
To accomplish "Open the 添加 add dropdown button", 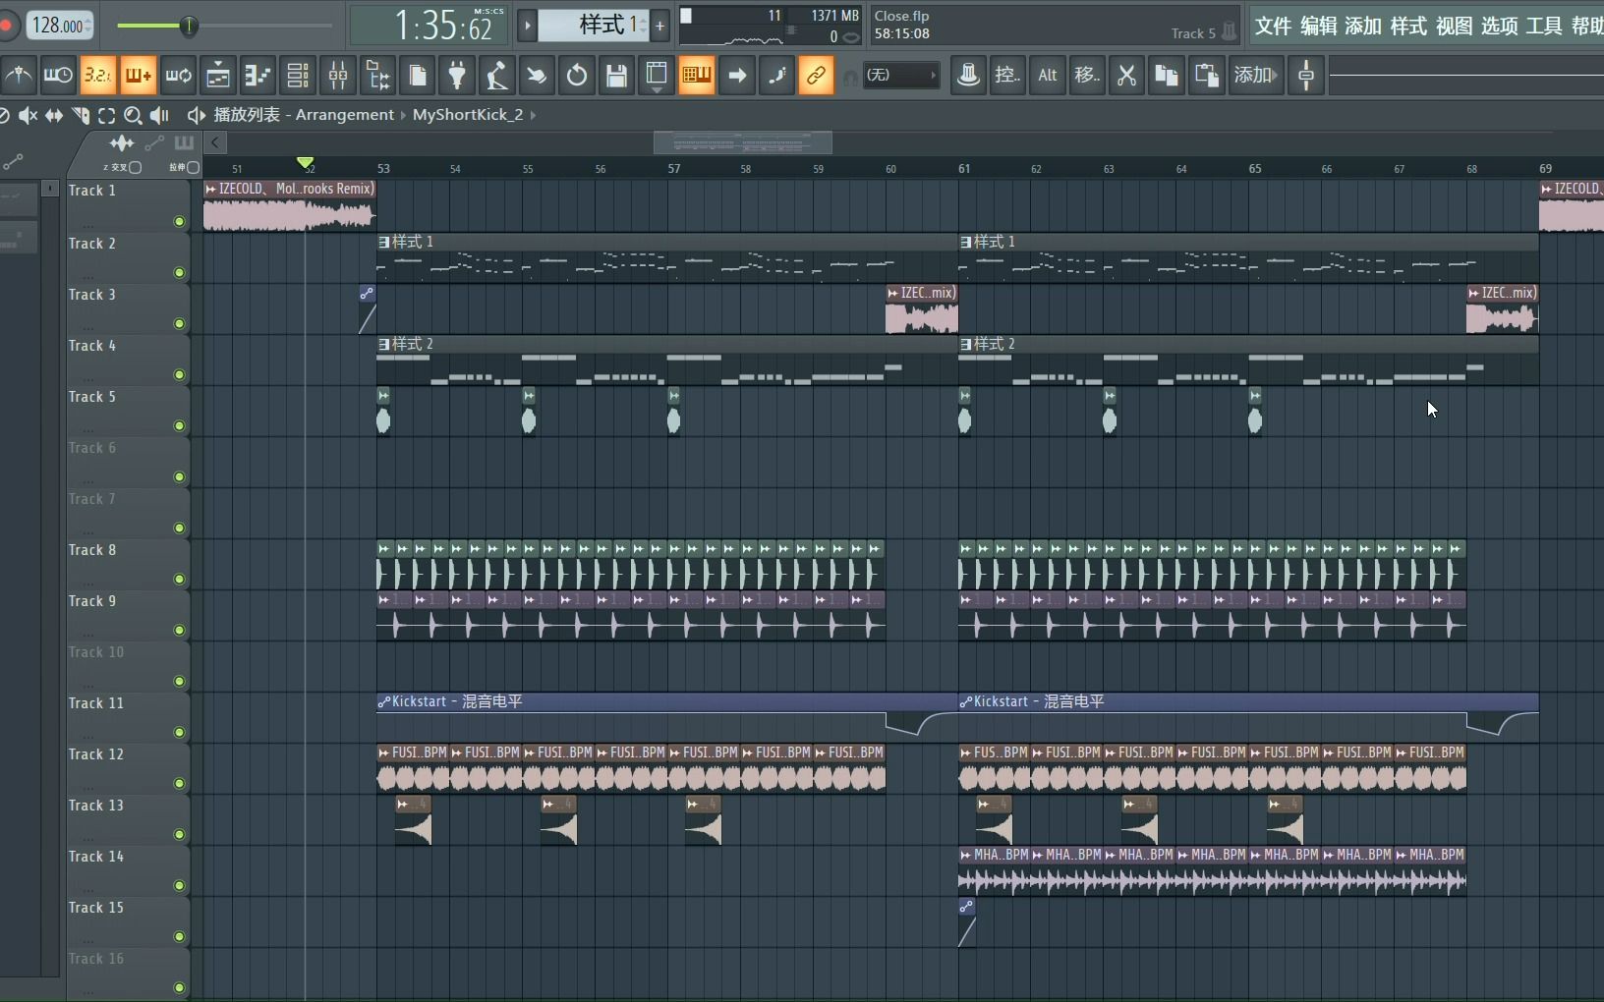I will pyautogui.click(x=1256, y=76).
